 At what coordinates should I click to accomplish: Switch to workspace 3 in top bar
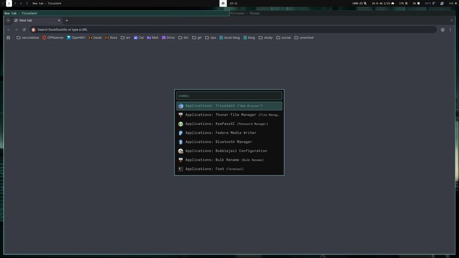tap(15, 4)
